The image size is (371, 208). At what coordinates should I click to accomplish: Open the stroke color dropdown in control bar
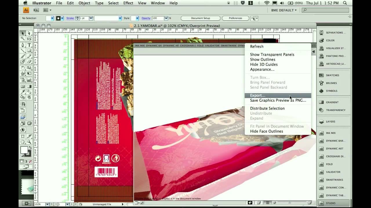(62, 18)
